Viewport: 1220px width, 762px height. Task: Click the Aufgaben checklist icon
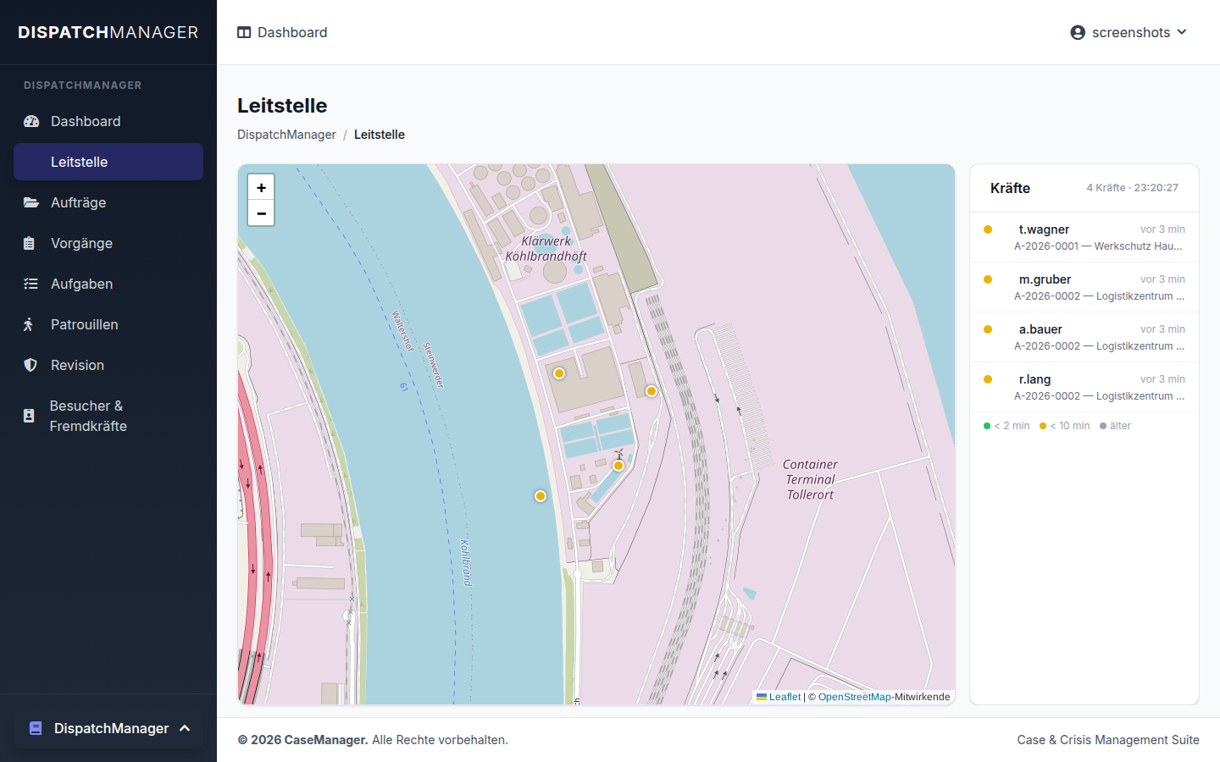[31, 284]
